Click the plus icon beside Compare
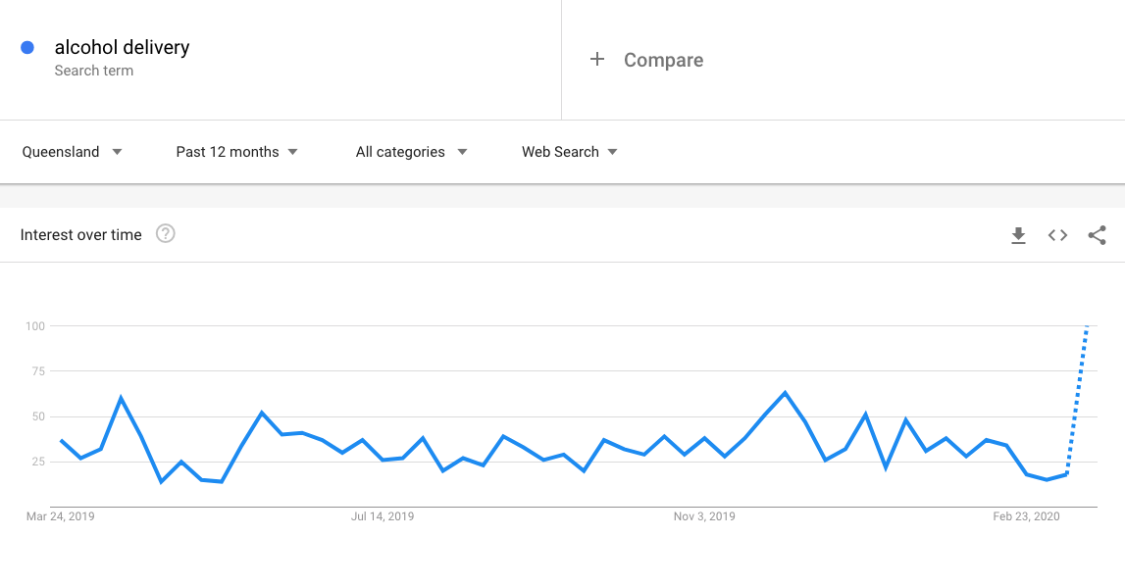 click(x=597, y=60)
